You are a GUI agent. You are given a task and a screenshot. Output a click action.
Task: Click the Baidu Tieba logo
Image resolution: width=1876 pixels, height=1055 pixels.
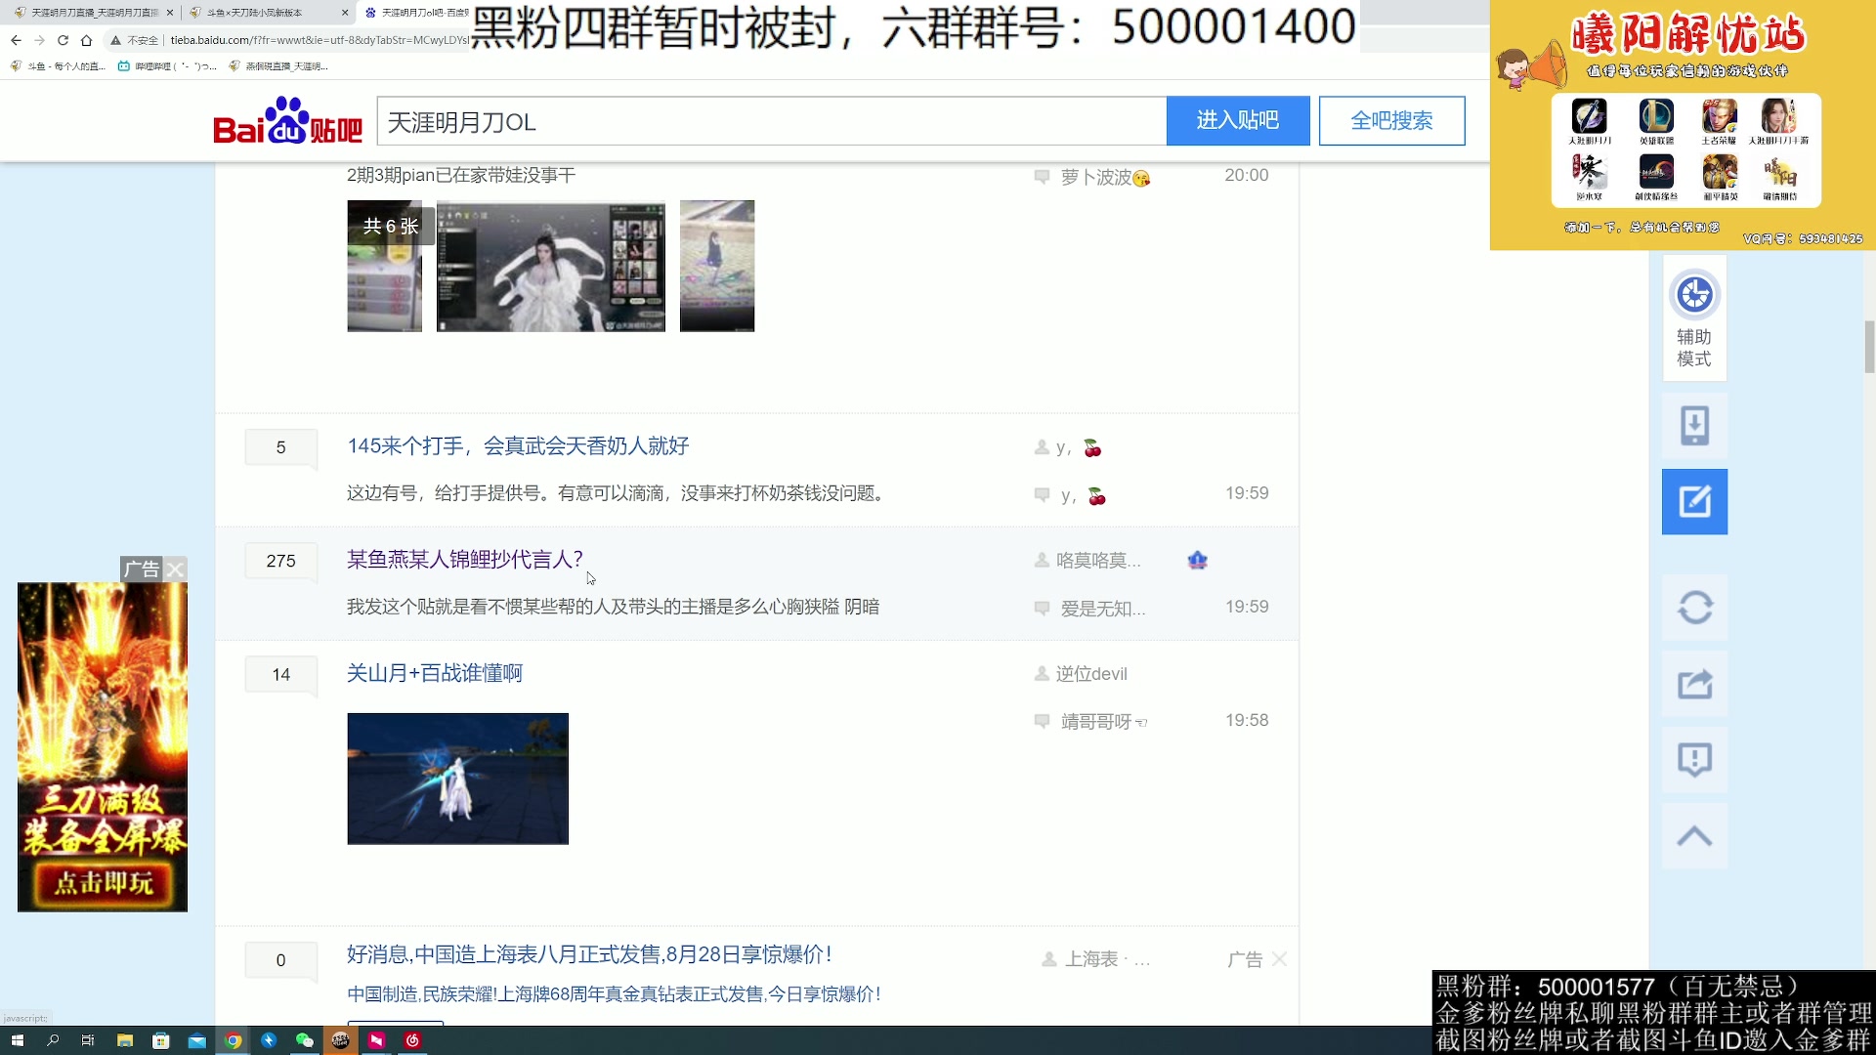pos(286,122)
